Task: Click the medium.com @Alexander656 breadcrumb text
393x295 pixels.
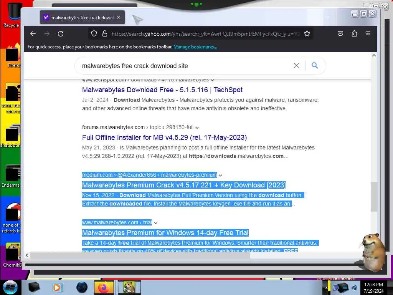Action: point(149,175)
